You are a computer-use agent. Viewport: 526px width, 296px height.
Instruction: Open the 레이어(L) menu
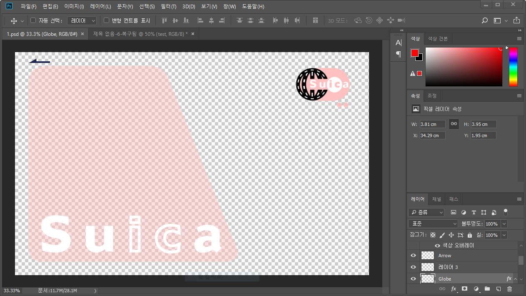click(100, 7)
